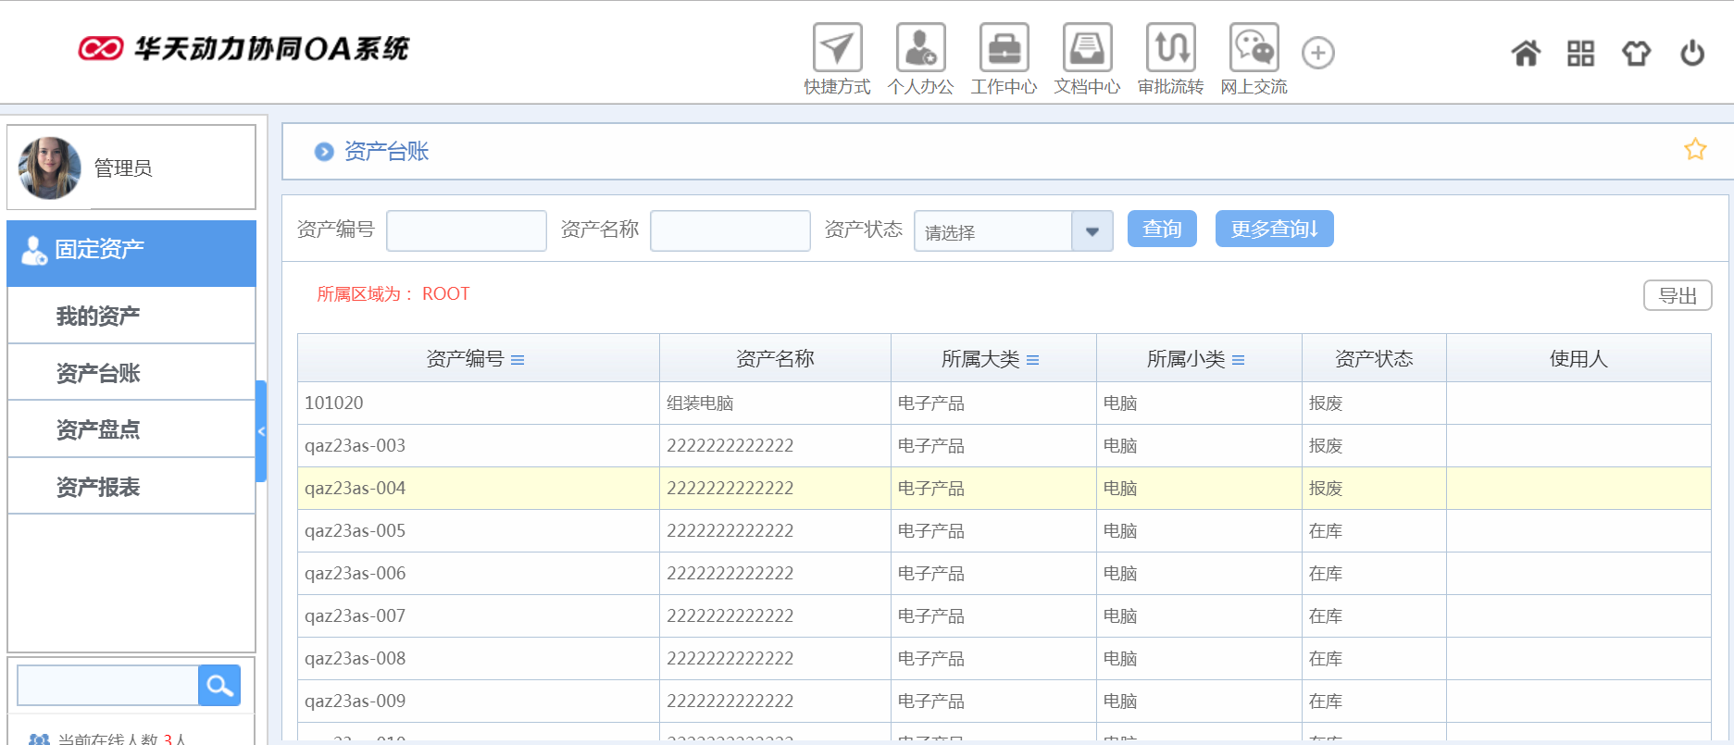Open the 快捷方式 shortcut icon
Viewport: 1734px width, 745px height.
tap(837, 48)
